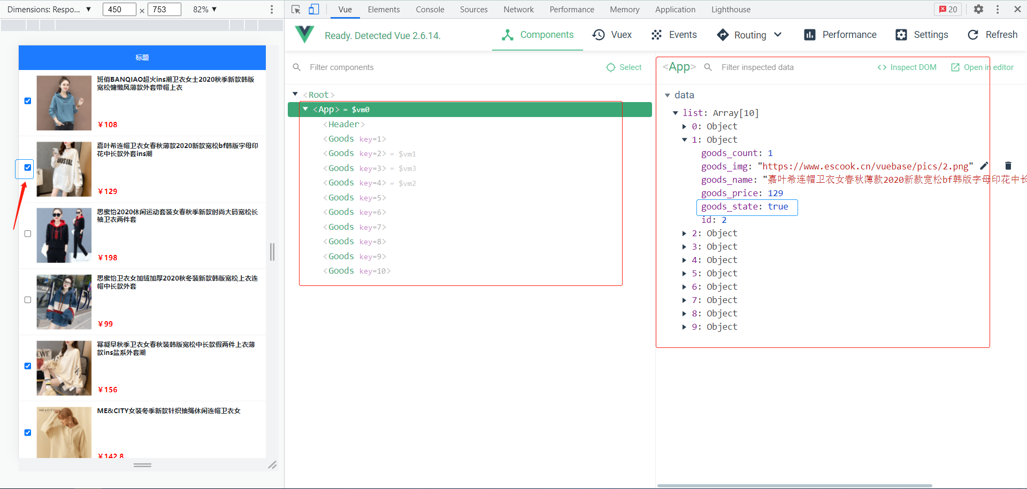Viewport: 1027px width, 489px height.
Task: Click Inspect DOM
Action: [x=907, y=67]
